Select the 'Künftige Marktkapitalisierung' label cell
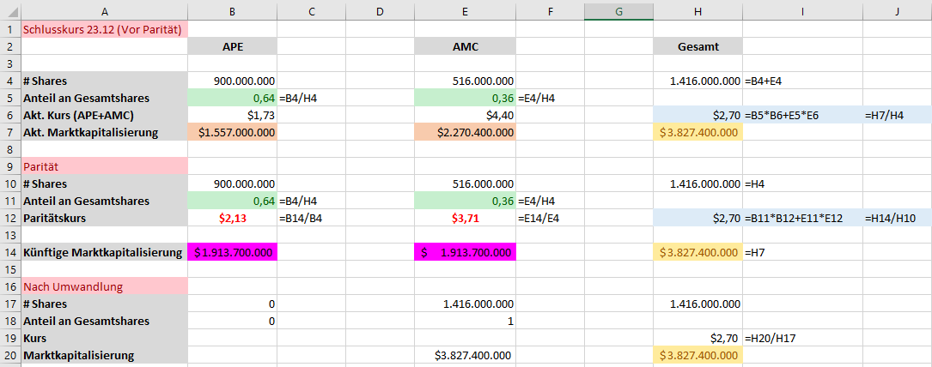Viewport: 932px width, 367px height. pos(104,252)
